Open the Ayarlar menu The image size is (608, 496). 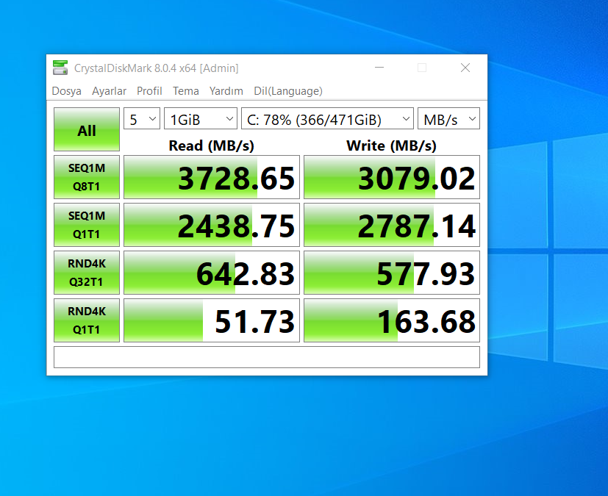click(x=109, y=91)
